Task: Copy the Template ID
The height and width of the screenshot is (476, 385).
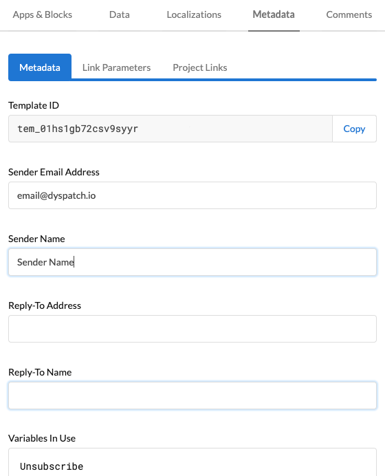Action: click(354, 129)
